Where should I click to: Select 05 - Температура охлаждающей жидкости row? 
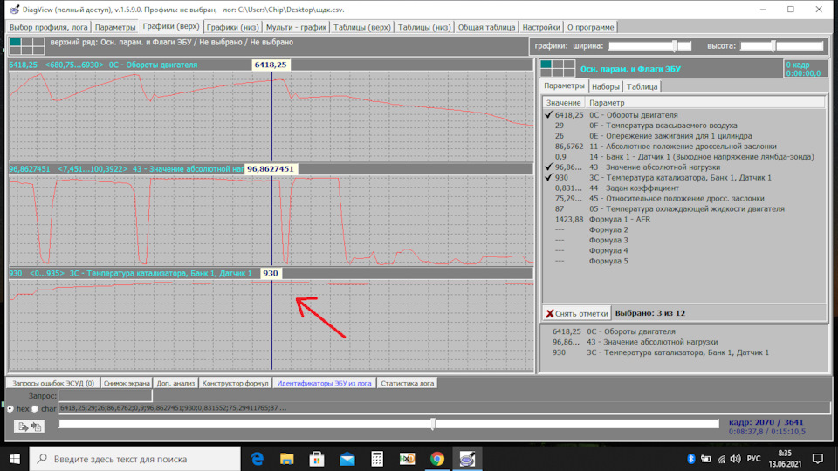point(684,208)
